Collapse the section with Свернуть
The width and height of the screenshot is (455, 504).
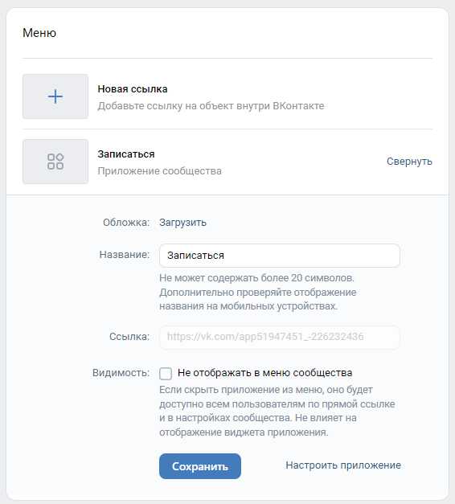(409, 162)
